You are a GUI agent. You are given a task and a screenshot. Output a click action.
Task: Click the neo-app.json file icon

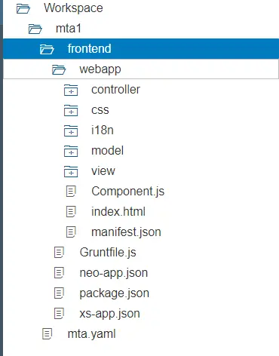pyautogui.click(x=59, y=273)
